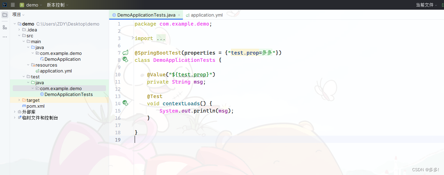This screenshot has width=444, height=175.
Task: Click the project path C:\Users\ZDY\Desktop\demo
Action: coord(68,24)
